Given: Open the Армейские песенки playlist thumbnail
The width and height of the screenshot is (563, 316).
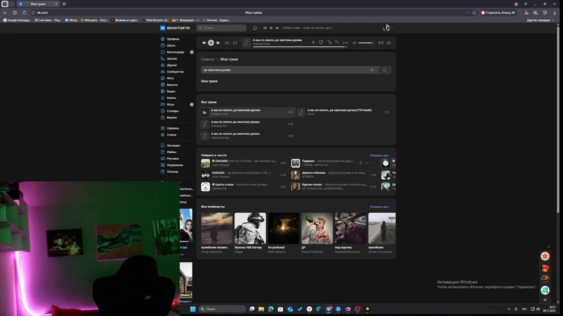Looking at the screenshot, I should [217, 228].
